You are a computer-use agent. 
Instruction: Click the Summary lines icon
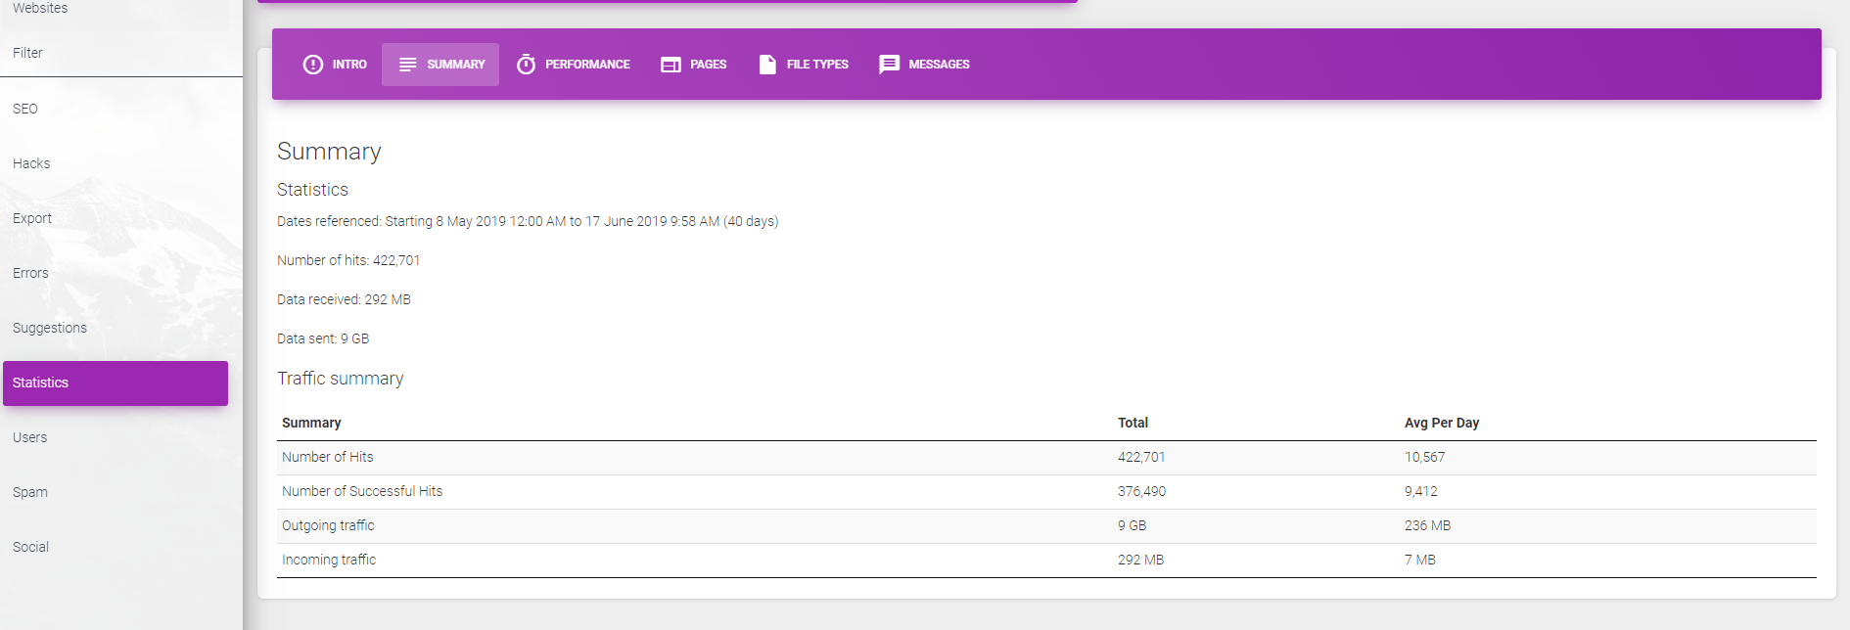tap(407, 65)
